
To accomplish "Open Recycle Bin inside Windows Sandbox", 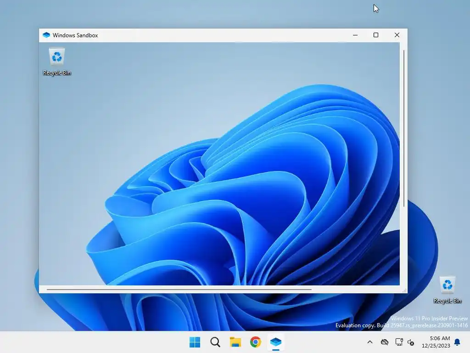I will [x=56, y=62].
